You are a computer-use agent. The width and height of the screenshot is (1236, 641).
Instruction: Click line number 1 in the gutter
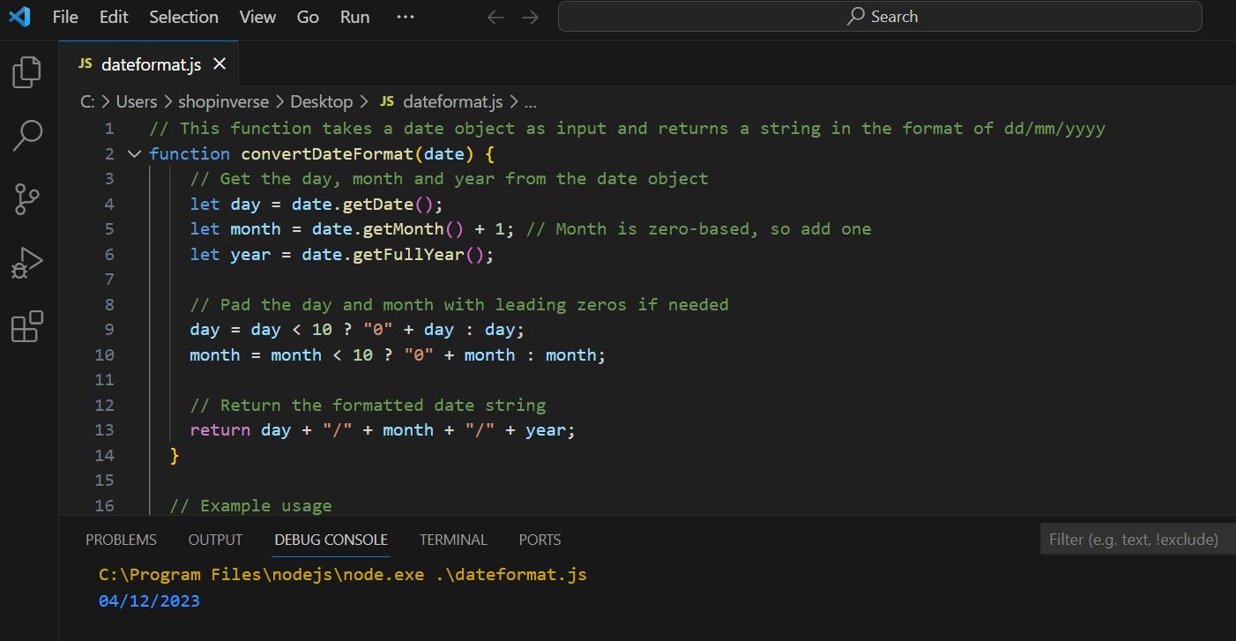(109, 129)
